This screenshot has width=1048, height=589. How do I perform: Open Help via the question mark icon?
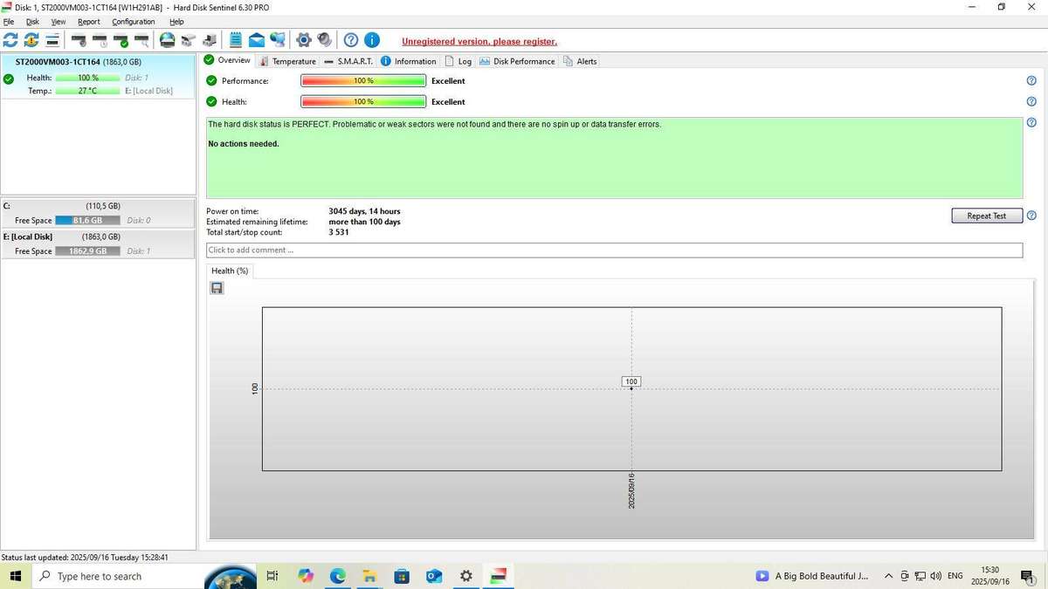point(349,39)
